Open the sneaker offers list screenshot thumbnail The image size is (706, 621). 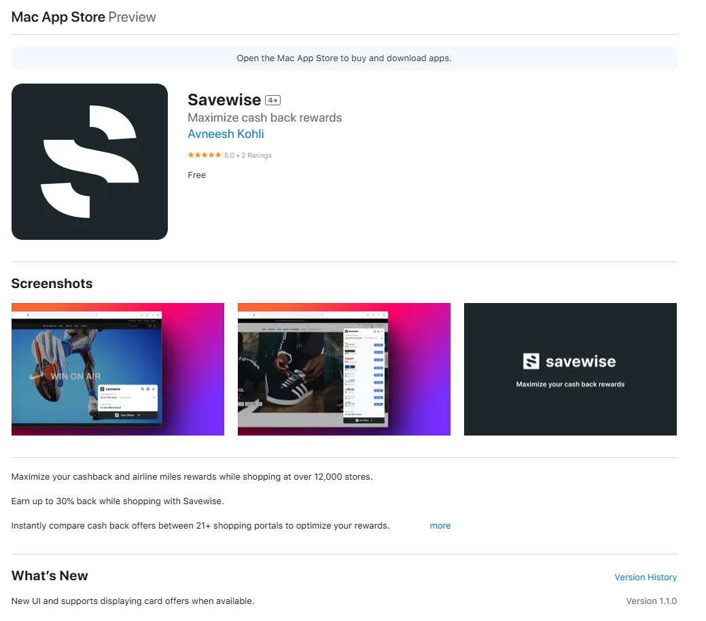[344, 370]
